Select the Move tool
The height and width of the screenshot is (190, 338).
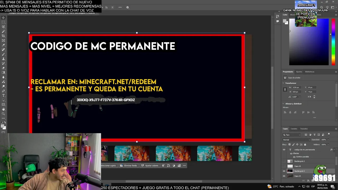pyautogui.click(x=3, y=18)
